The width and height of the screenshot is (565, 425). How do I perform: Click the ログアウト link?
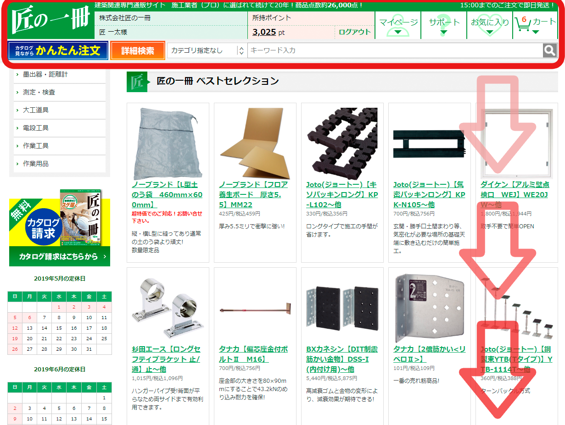(x=354, y=32)
